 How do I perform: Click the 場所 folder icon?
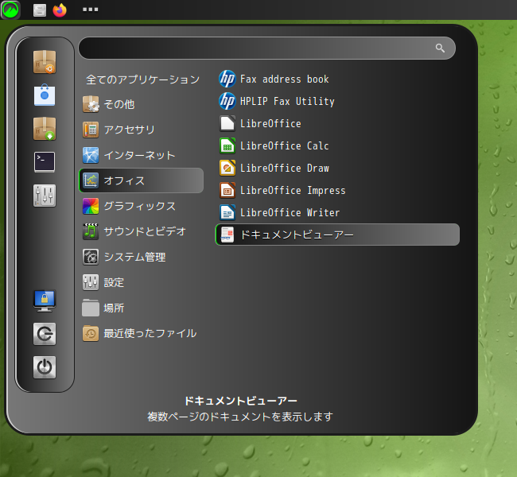91,308
